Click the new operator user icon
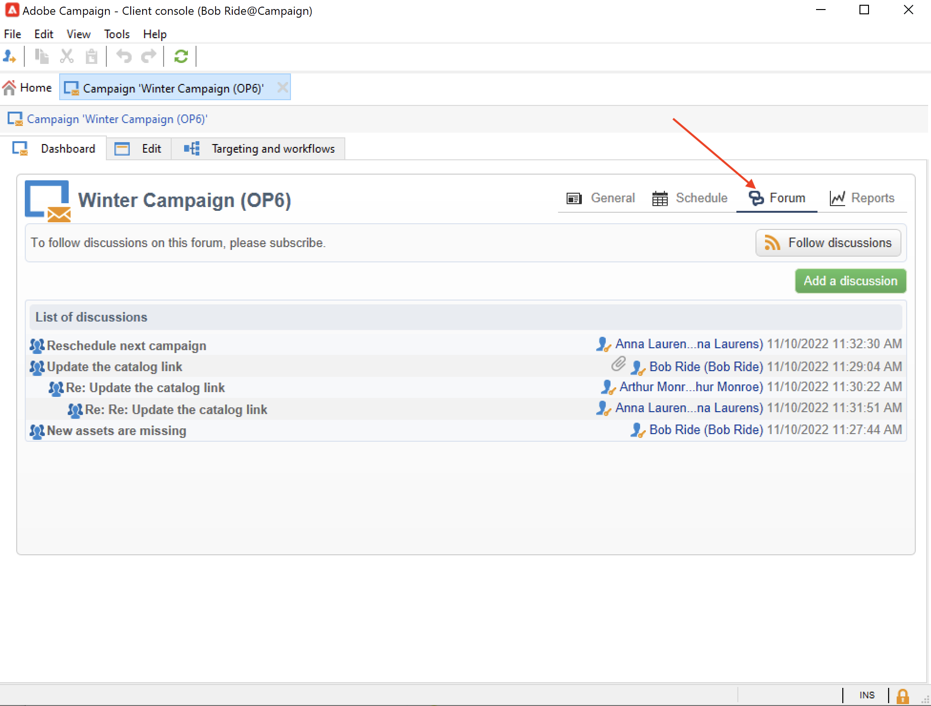Image resolution: width=931 pixels, height=706 pixels. click(x=10, y=57)
